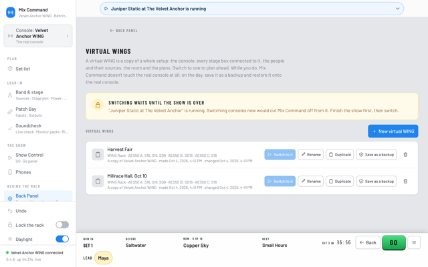Viewport: 428px width, 267px height.
Task: Select Back Panel in the sidebar
Action: click(38, 196)
